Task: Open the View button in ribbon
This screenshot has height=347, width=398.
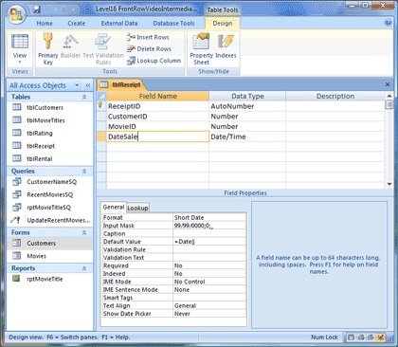Action: [20, 49]
